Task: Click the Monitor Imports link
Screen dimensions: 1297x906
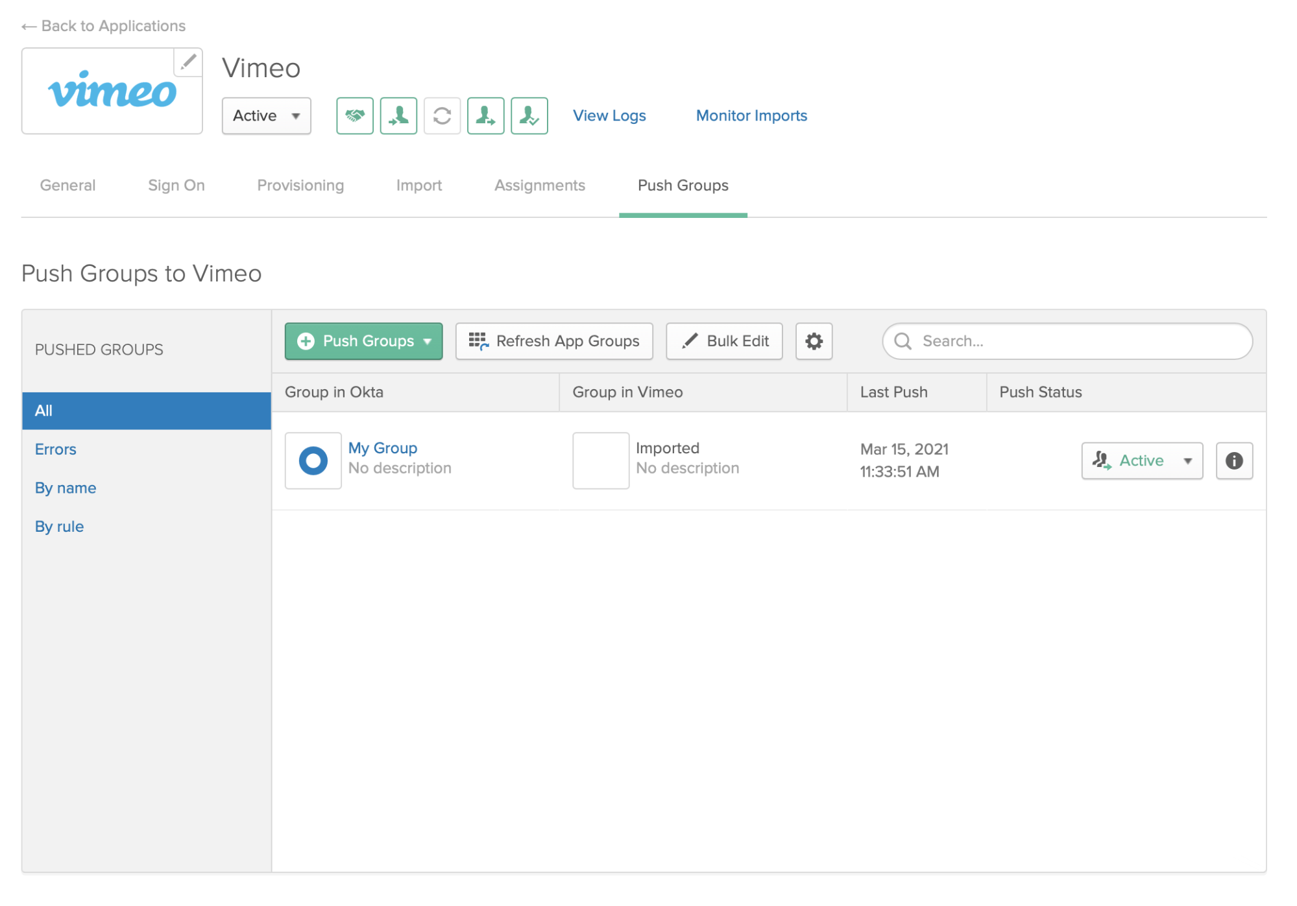Action: [x=751, y=115]
